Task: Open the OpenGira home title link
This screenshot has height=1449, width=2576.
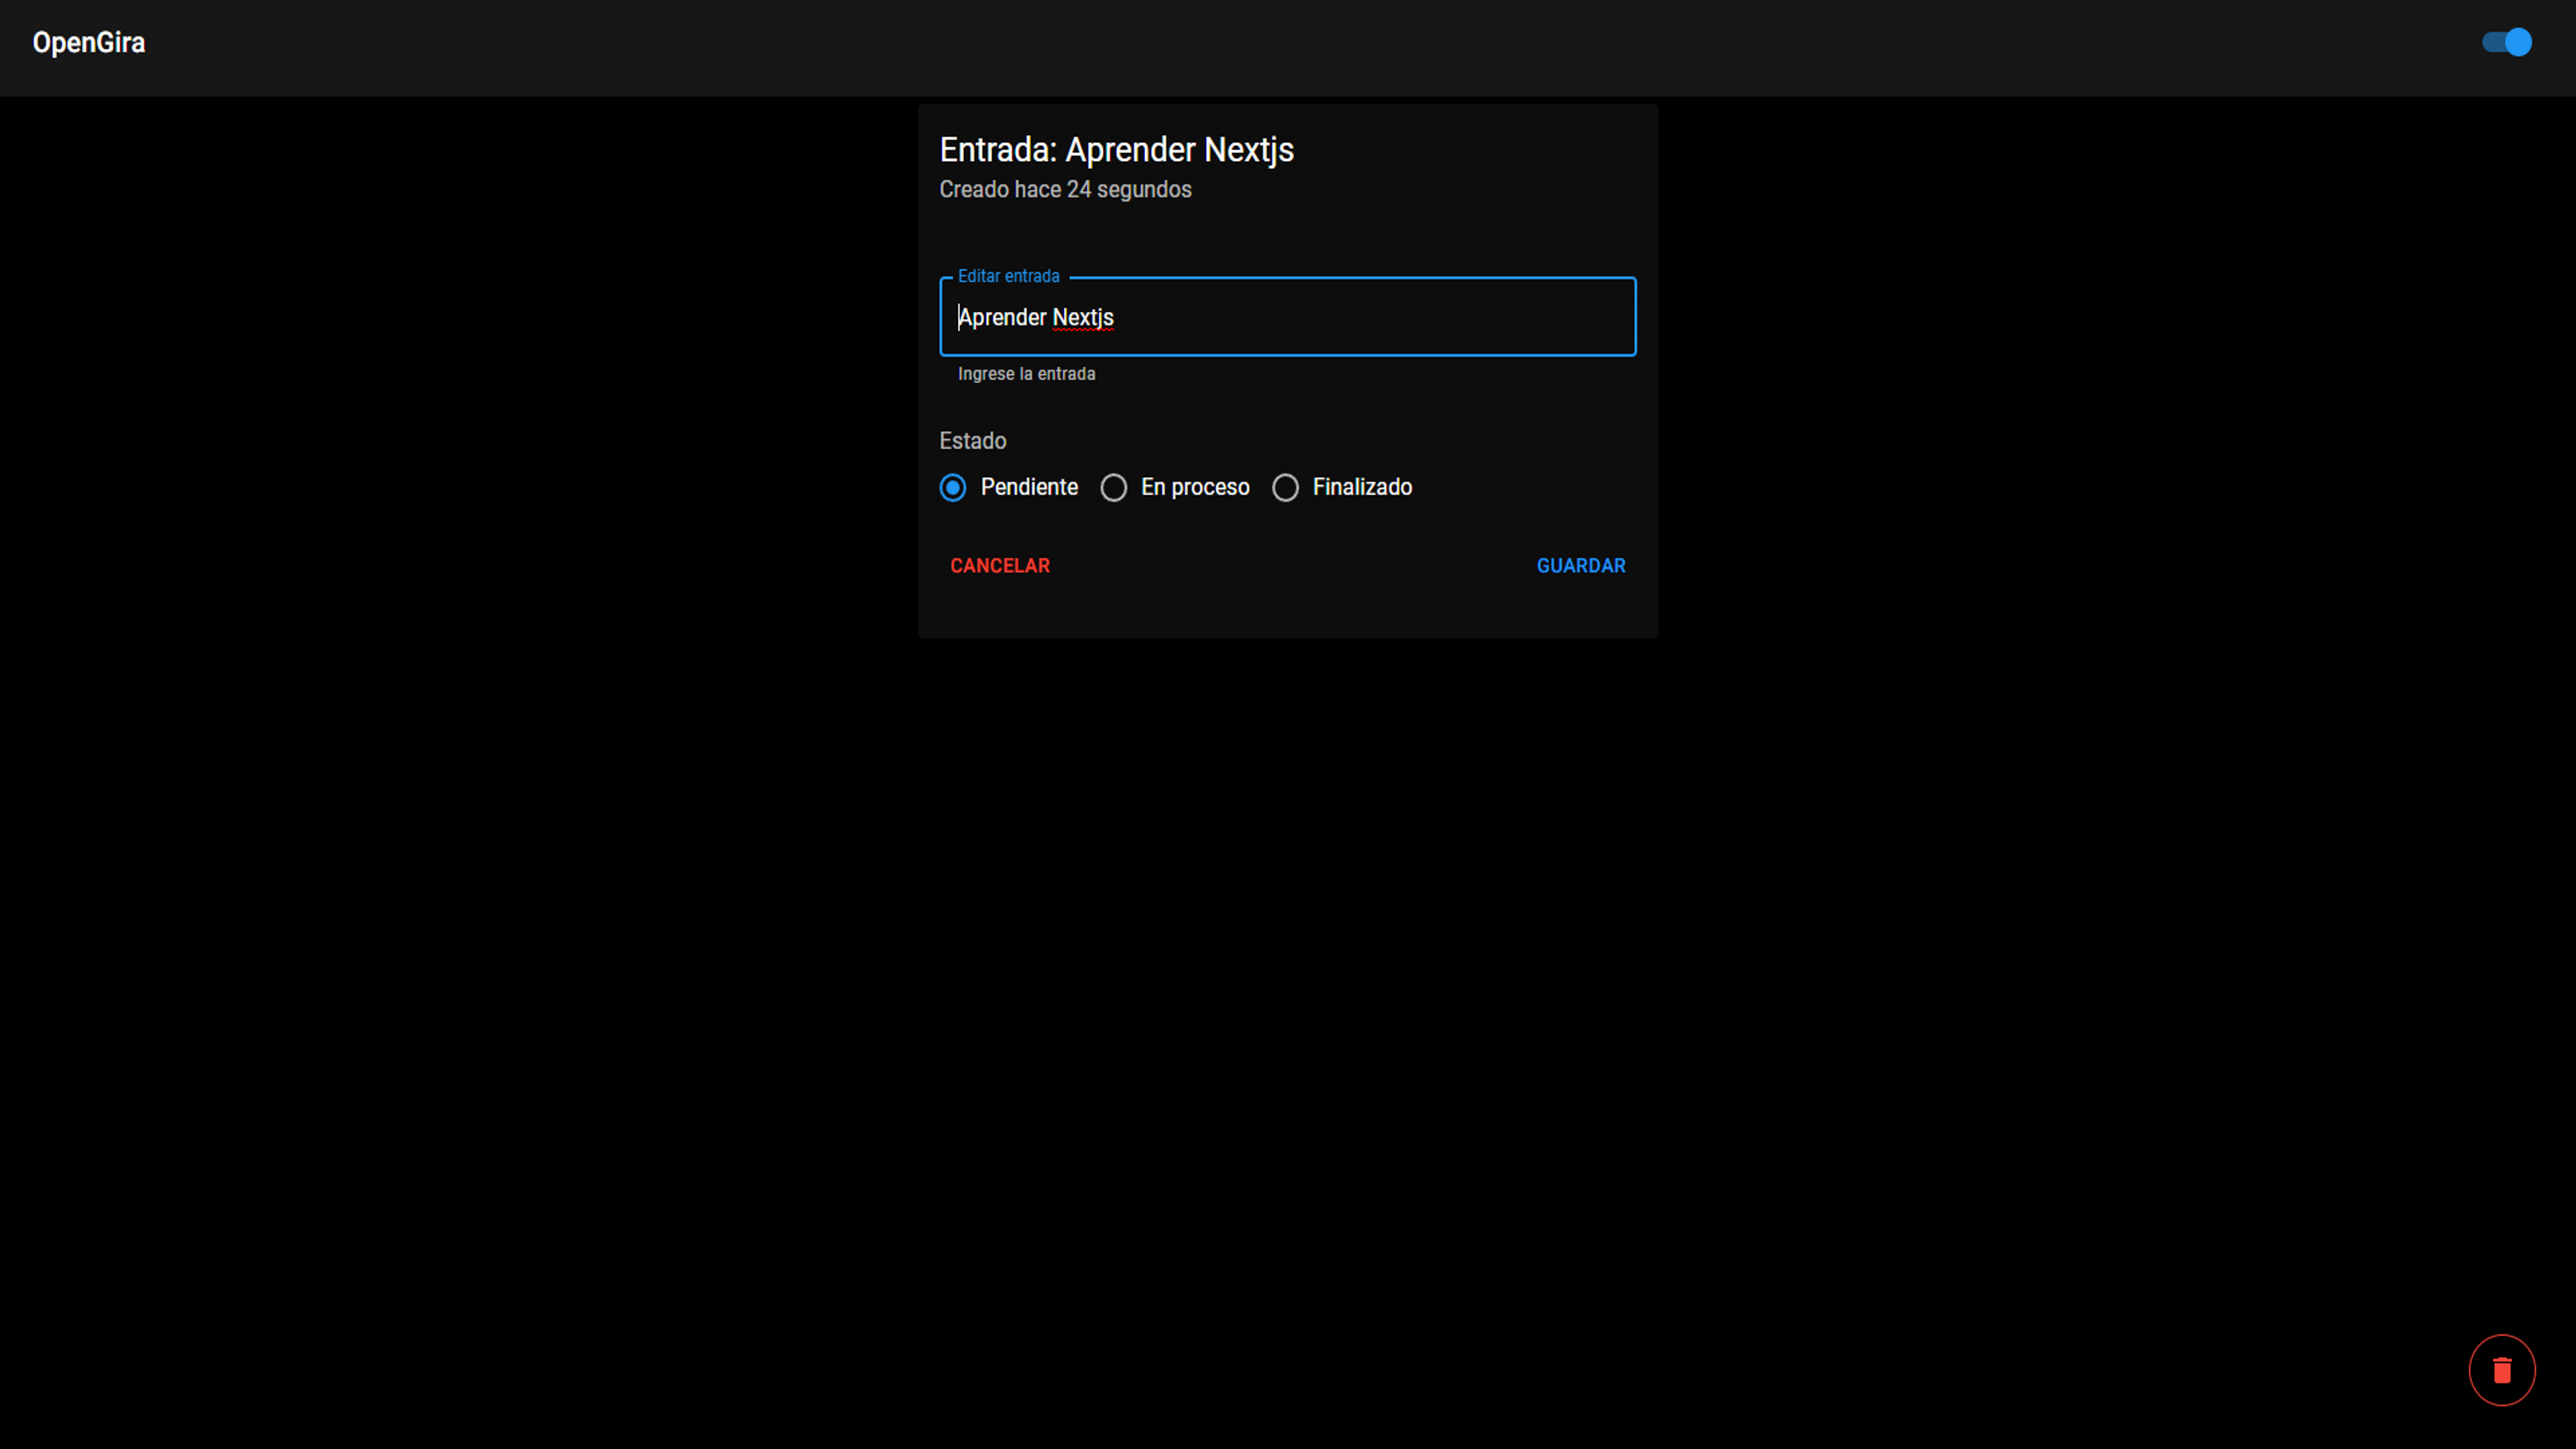Action: click(89, 42)
